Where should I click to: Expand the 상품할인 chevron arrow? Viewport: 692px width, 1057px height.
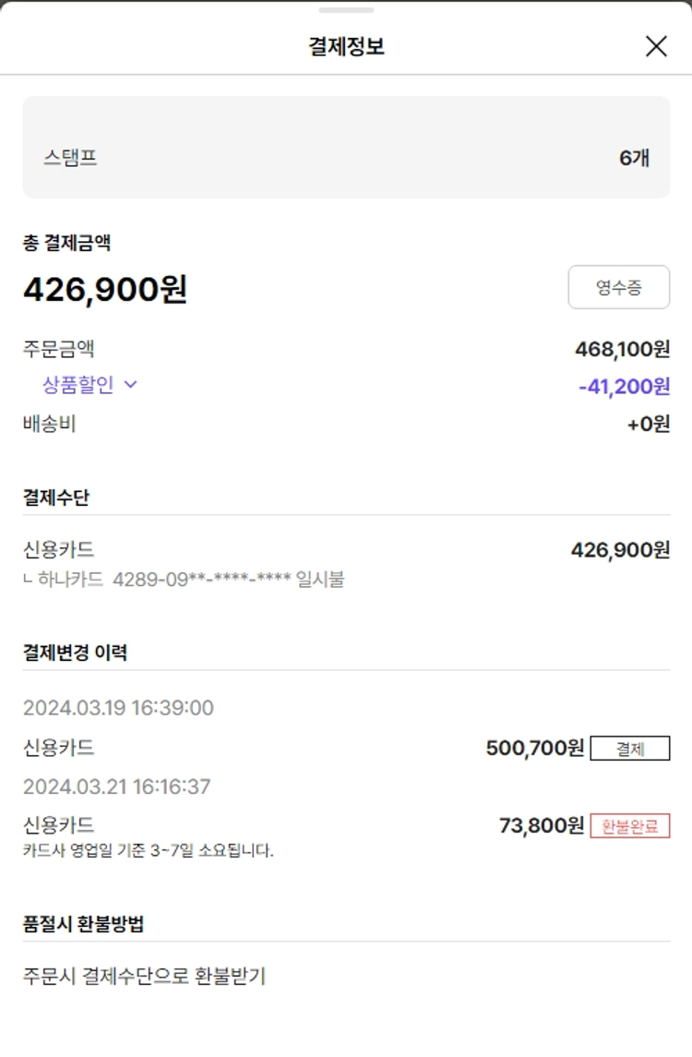click(130, 385)
